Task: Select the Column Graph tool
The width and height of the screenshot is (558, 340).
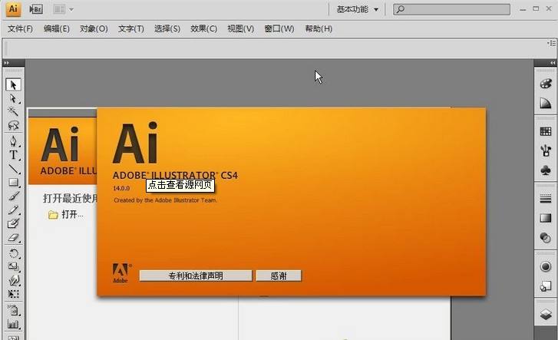Action: click(13, 324)
